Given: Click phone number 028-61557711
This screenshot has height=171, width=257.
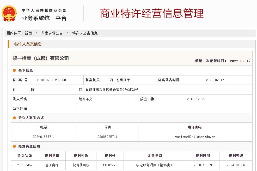Looking at the screenshot, I should pos(44,137).
